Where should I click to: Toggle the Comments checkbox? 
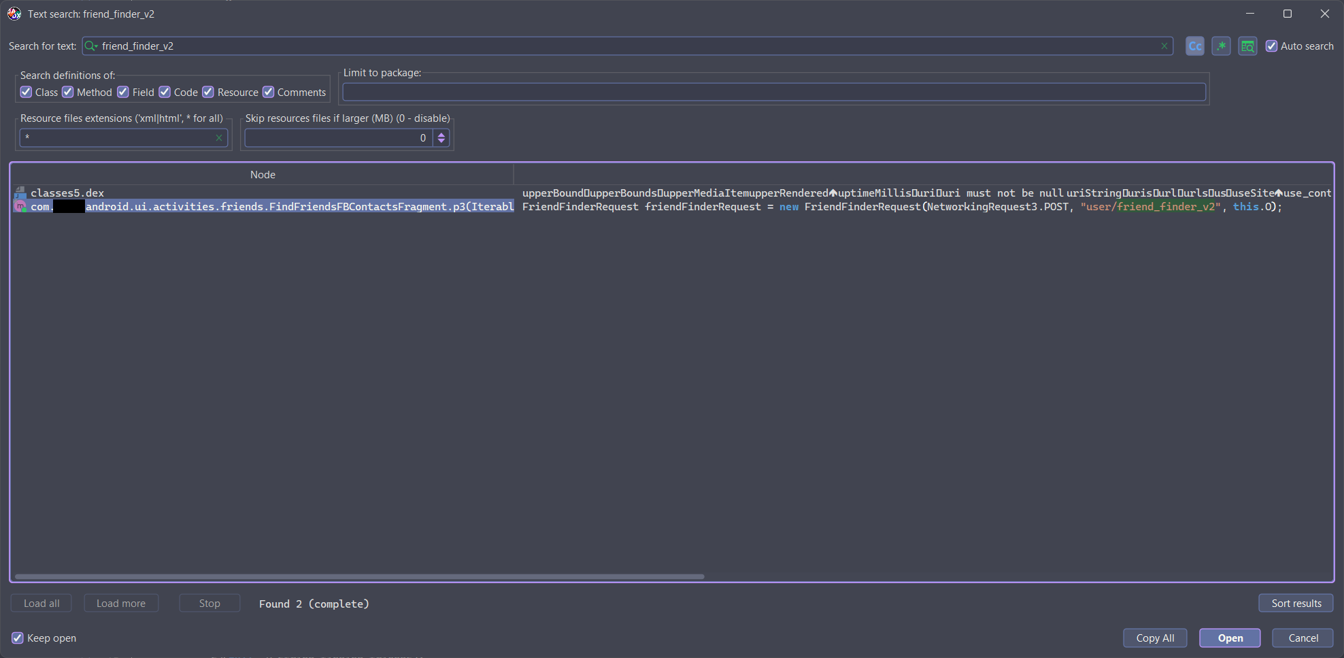point(269,92)
